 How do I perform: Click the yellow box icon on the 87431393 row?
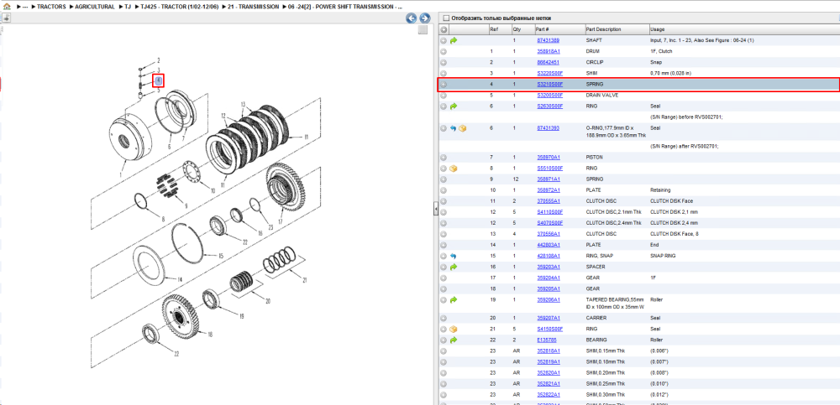[462, 128]
